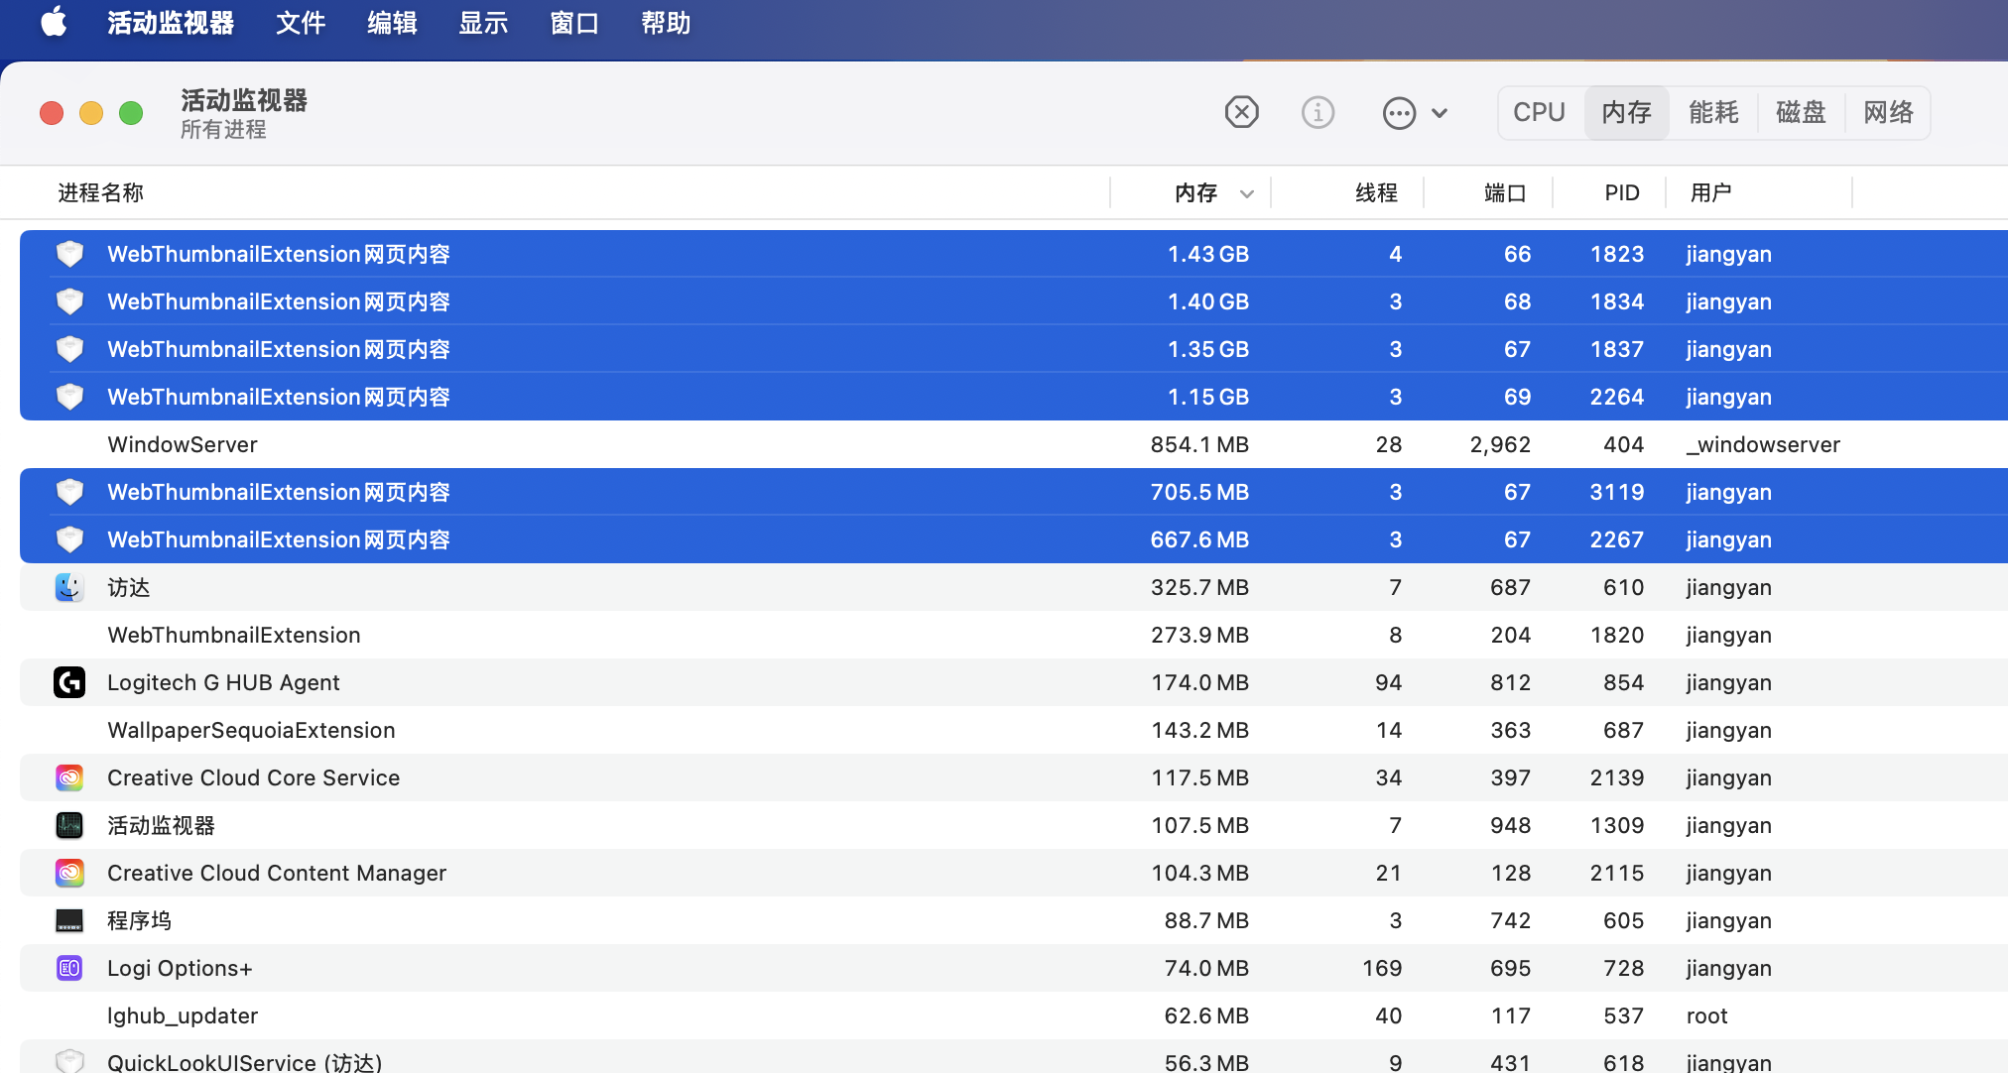Click the Logi Options+ purple icon

69,968
